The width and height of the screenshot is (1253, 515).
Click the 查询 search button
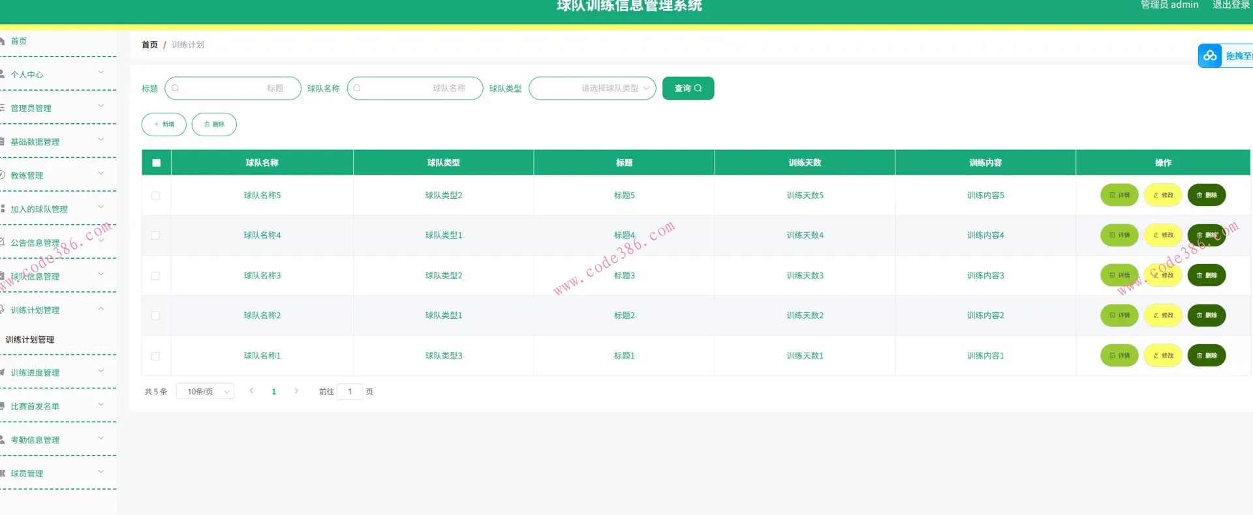click(x=688, y=88)
